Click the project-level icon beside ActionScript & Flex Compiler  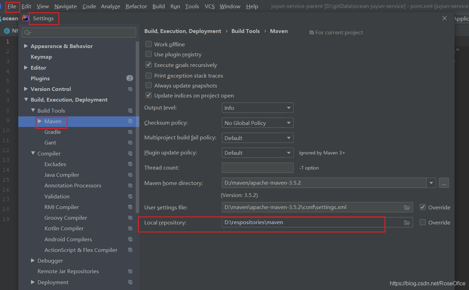[x=130, y=250]
